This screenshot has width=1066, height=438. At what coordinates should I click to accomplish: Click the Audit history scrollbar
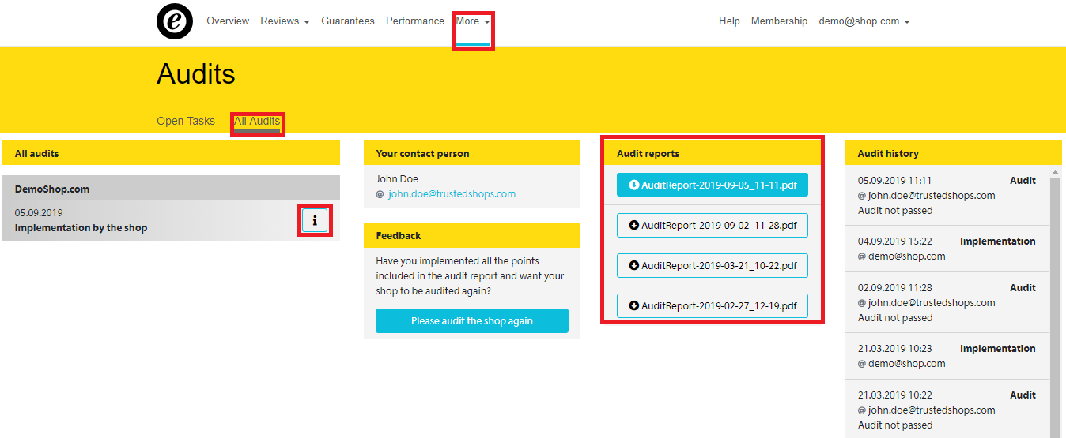[x=1055, y=308]
